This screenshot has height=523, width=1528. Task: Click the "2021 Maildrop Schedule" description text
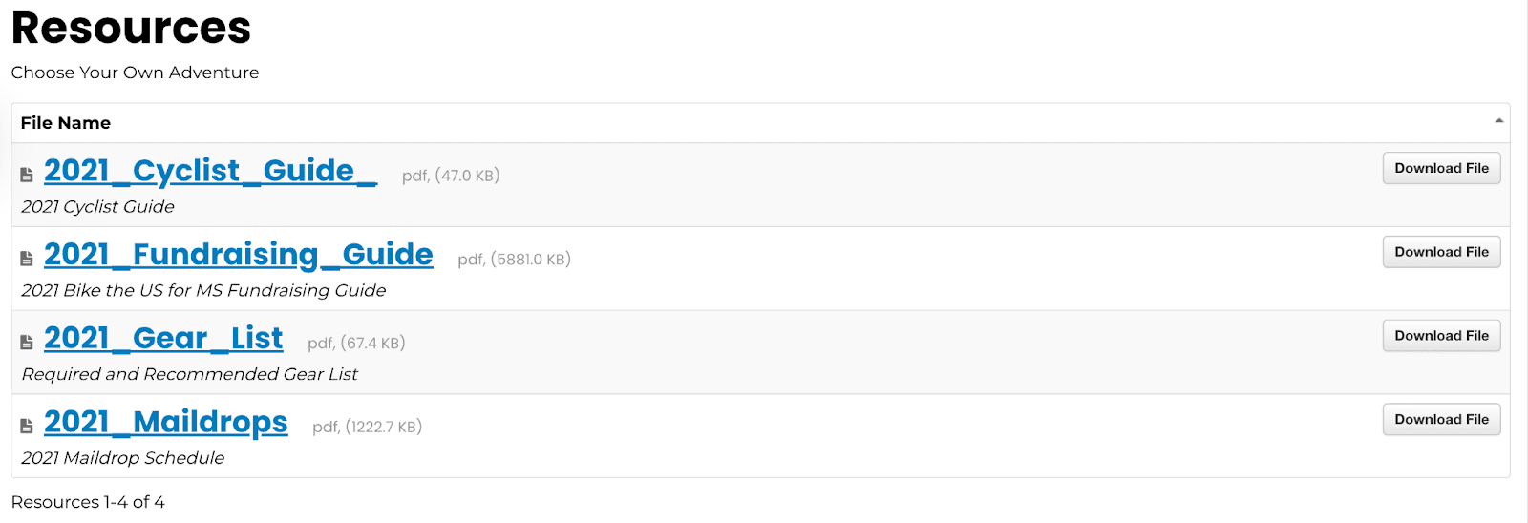122,459
